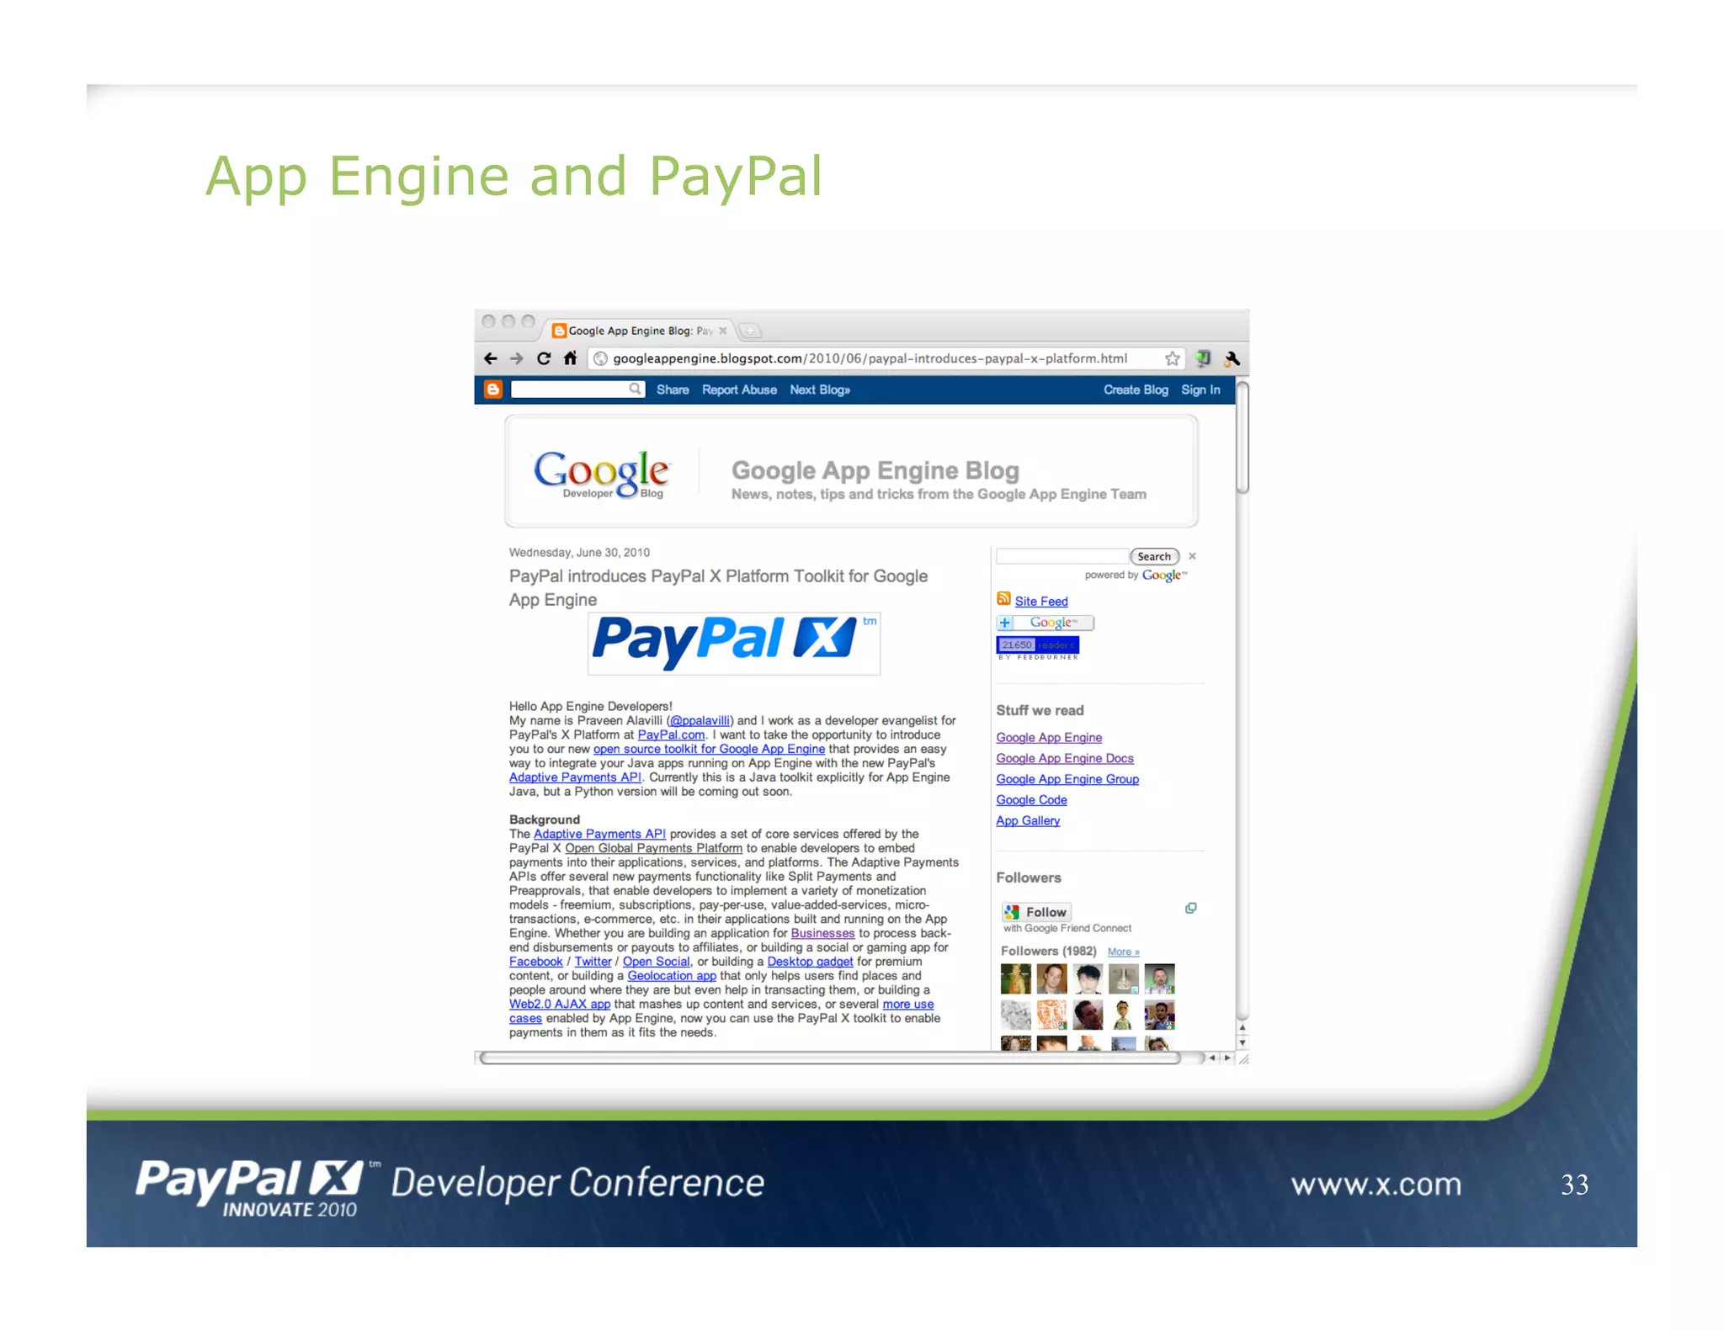Click the horizontal scrollbar thumb
The height and width of the screenshot is (1331, 1724).
(x=829, y=1058)
